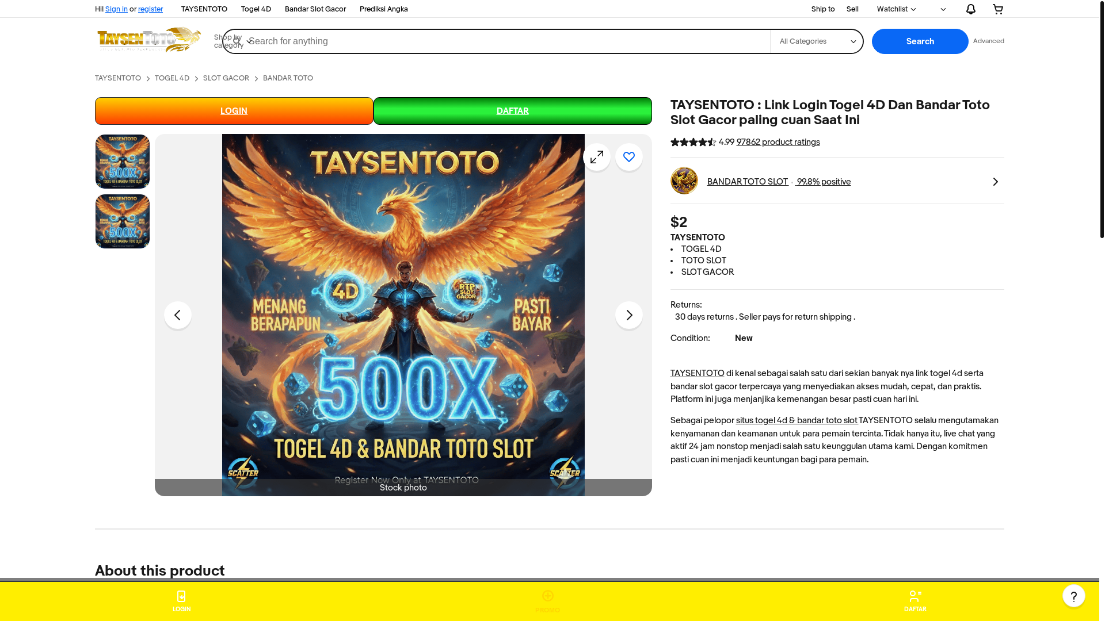
Task: Expand the dropdown arrow next to Watchlist
Action: pos(943,9)
